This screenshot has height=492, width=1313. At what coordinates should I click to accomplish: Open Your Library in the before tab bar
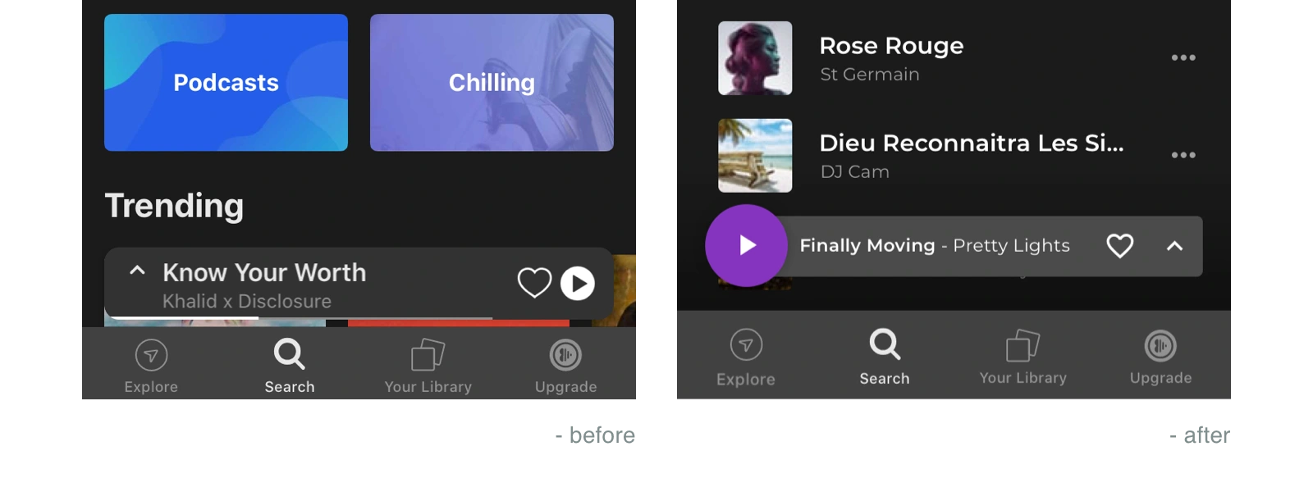point(428,367)
